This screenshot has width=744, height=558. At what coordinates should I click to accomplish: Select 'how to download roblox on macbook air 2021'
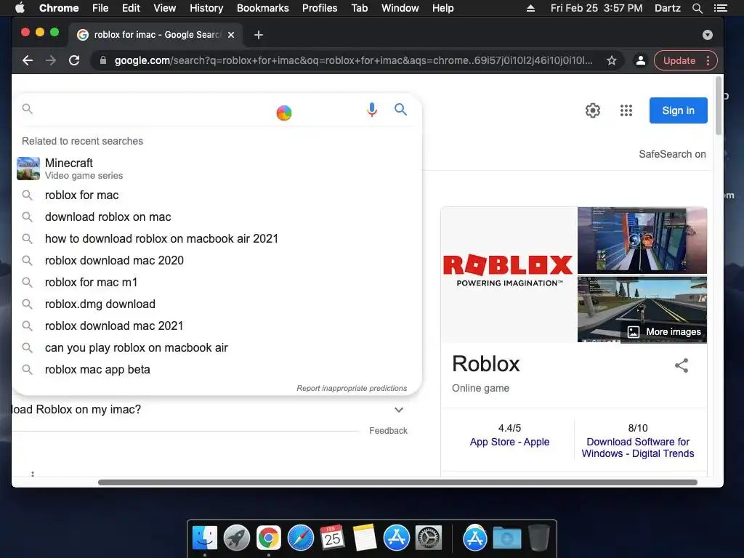(x=217, y=238)
